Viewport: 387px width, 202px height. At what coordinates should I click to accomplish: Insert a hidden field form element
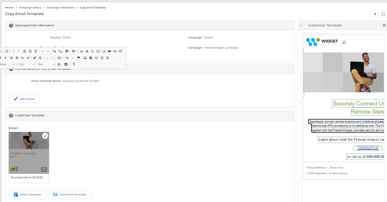tap(121, 51)
